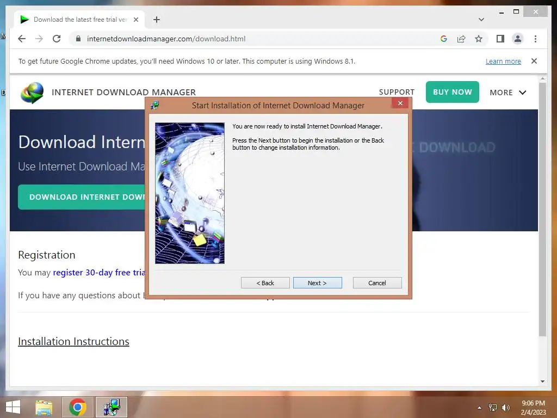The height and width of the screenshot is (418, 557).
Task: Click the Download Internet Download Manager button
Action: click(x=82, y=197)
